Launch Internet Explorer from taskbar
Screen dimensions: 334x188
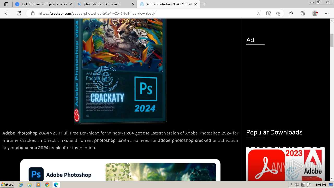[21, 185]
